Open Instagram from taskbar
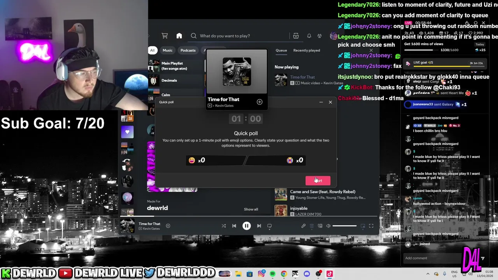The width and height of the screenshot is (498, 280). tap(261, 274)
